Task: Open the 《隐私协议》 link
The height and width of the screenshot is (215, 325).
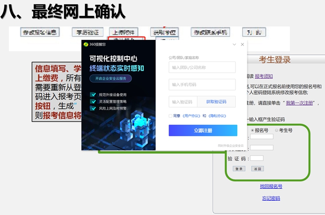Action: (217, 116)
